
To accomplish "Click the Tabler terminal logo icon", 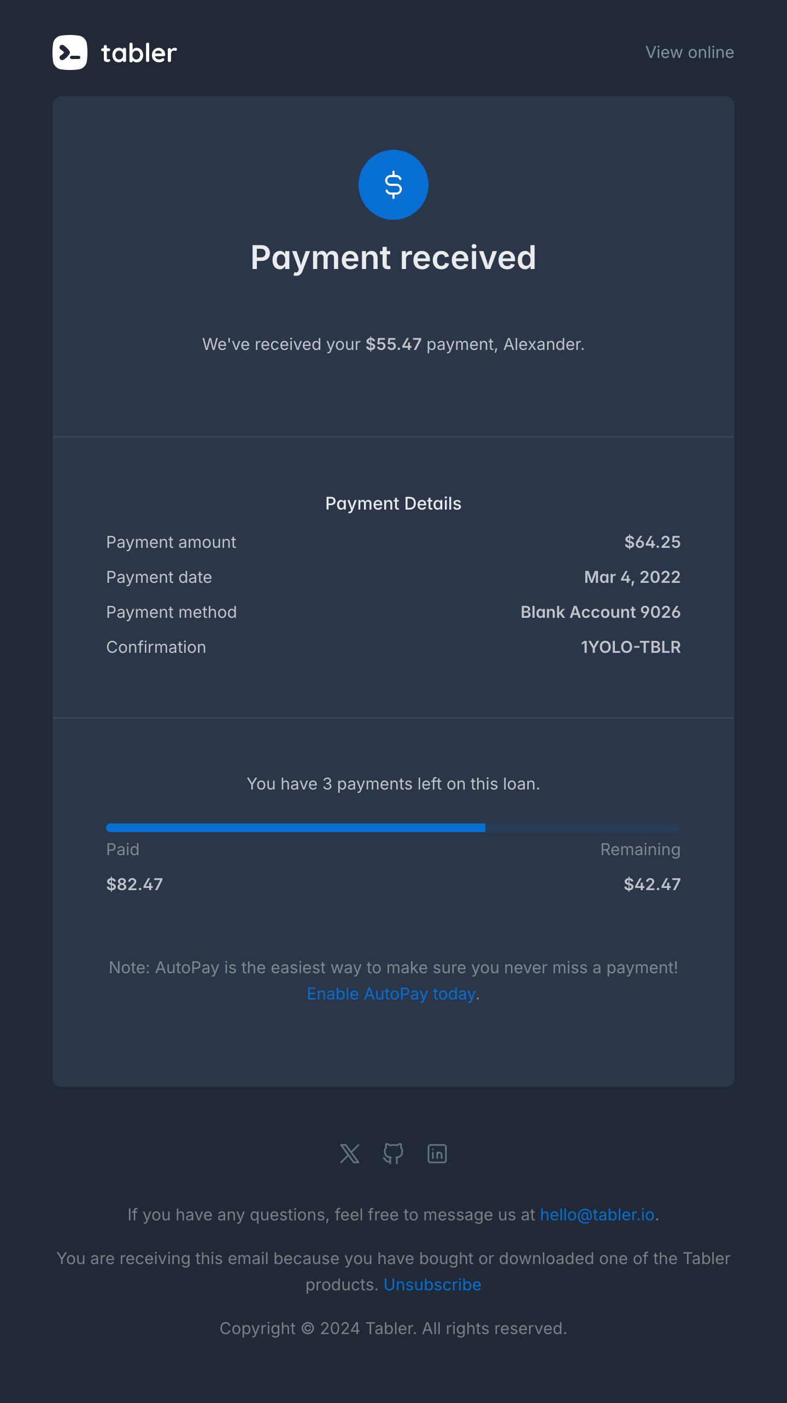I will click(x=70, y=52).
